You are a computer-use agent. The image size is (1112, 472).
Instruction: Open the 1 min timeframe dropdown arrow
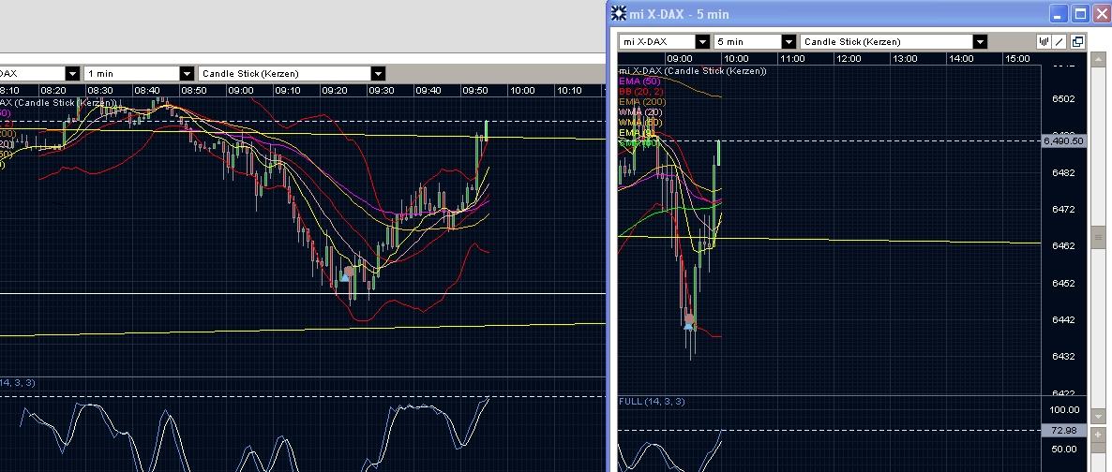(187, 73)
